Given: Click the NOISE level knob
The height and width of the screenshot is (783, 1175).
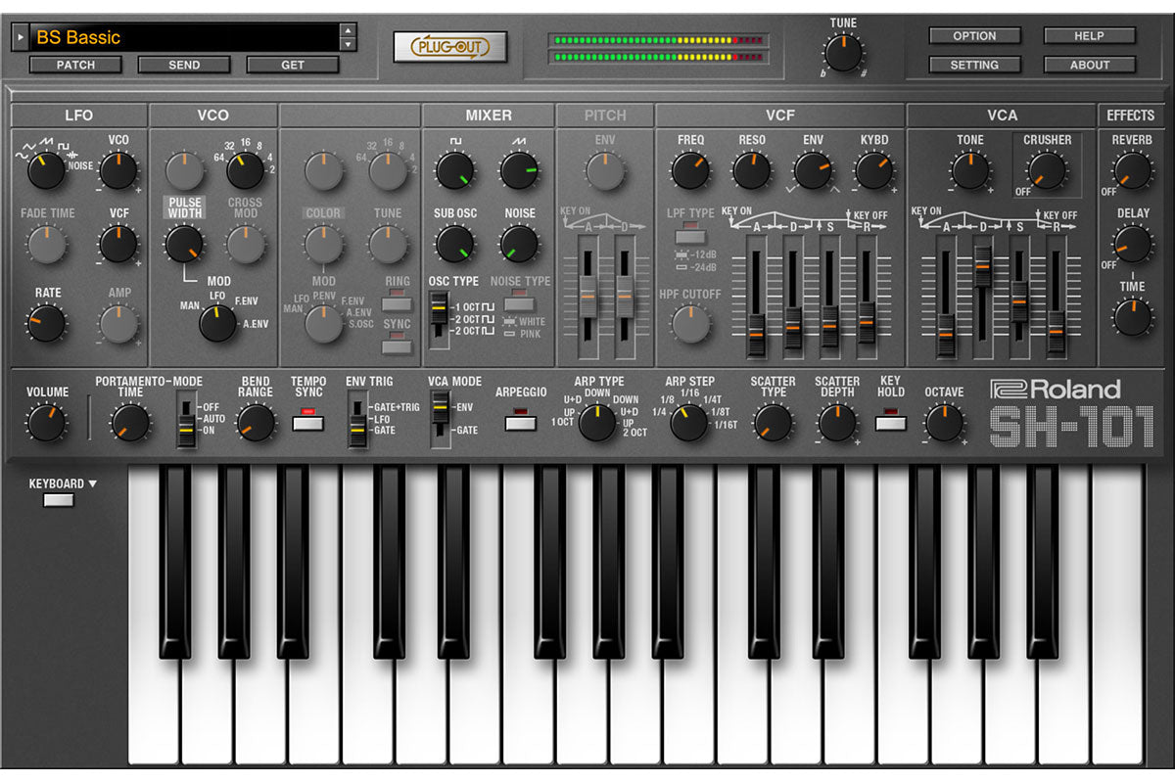Looking at the screenshot, I should point(520,244).
